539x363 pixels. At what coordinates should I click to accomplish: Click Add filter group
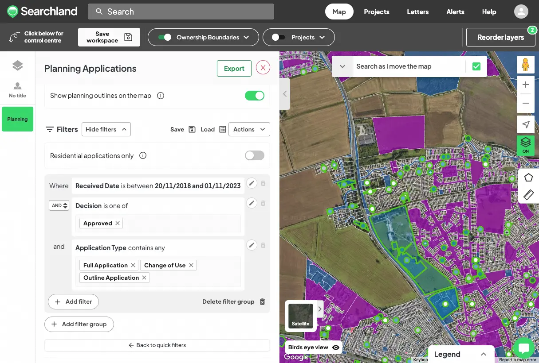pyautogui.click(x=79, y=324)
